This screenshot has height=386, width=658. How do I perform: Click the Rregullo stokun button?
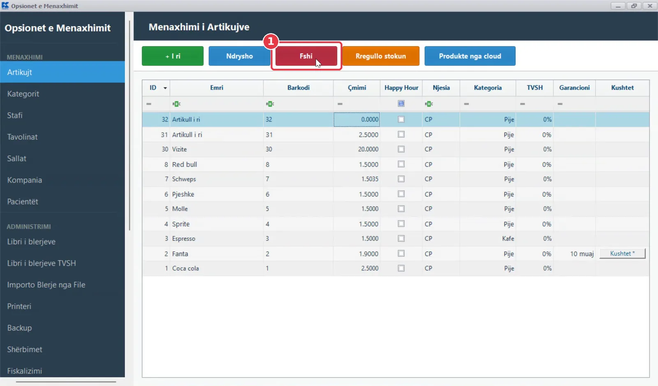click(x=381, y=56)
